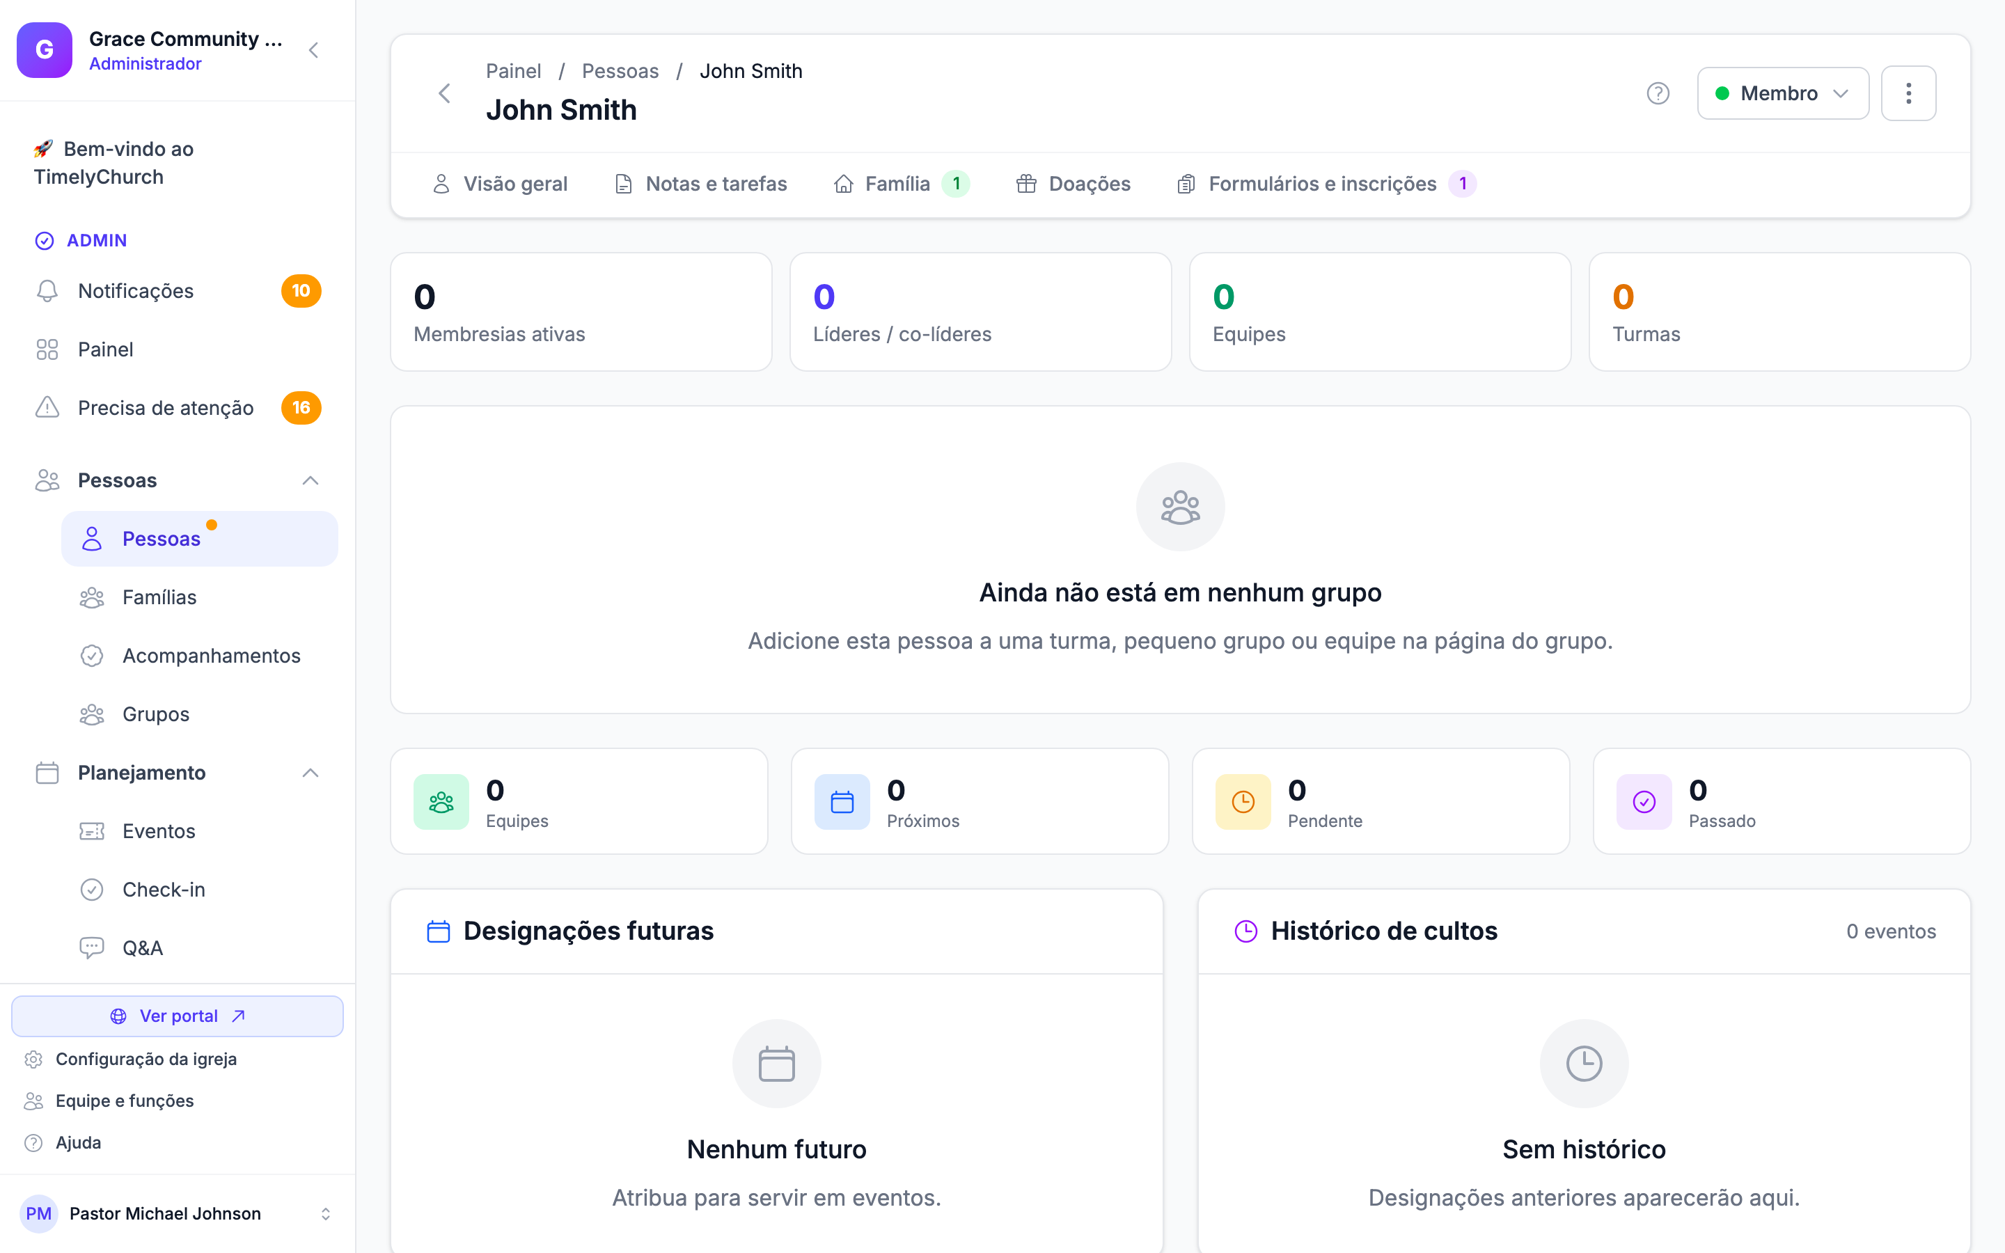The image size is (2005, 1253).
Task: Collapse the sidebar with the chevron arrow
Action: point(313,49)
